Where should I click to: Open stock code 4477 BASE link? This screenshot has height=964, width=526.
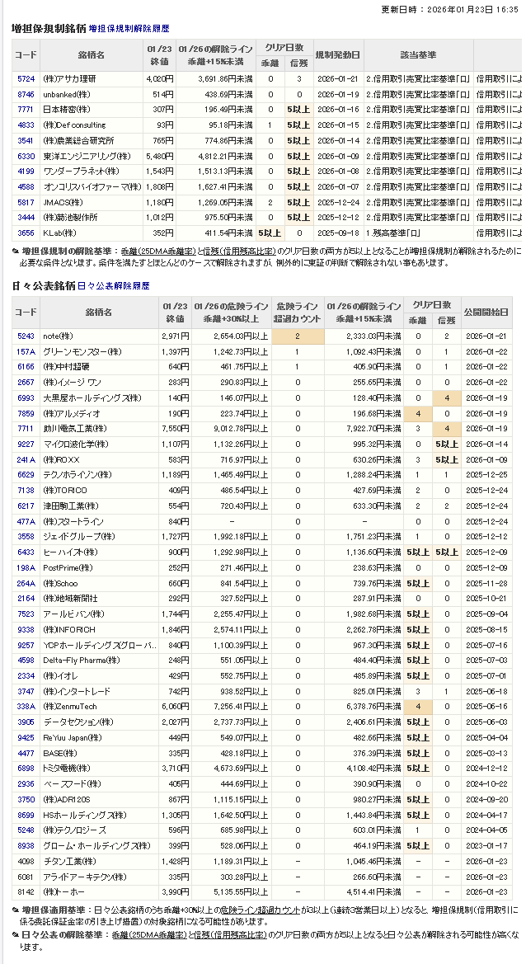26,753
